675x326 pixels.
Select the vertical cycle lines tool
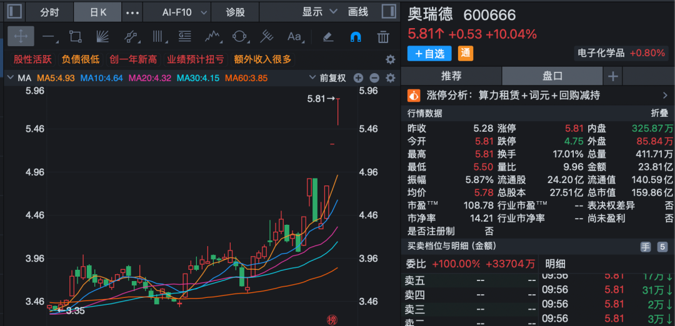tap(159, 37)
